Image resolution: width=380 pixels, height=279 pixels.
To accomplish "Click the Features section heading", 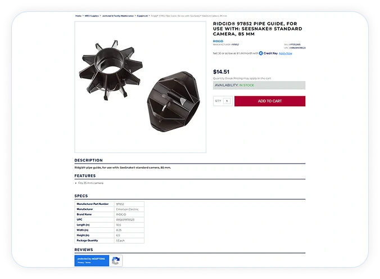I will (x=85, y=176).
